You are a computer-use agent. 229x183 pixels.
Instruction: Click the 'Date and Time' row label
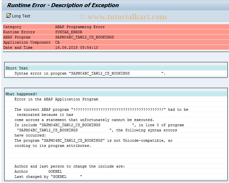(18, 47)
